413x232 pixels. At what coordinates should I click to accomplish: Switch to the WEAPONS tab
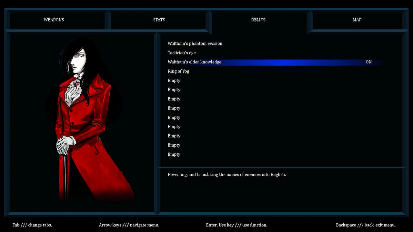point(54,20)
